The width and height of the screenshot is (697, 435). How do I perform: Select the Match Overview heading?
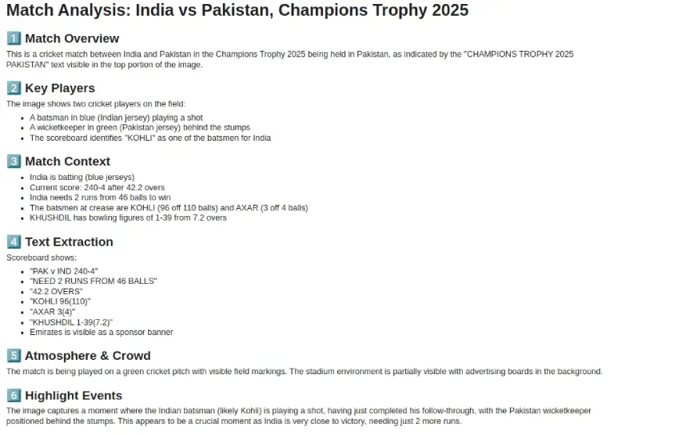pyautogui.click(x=72, y=38)
